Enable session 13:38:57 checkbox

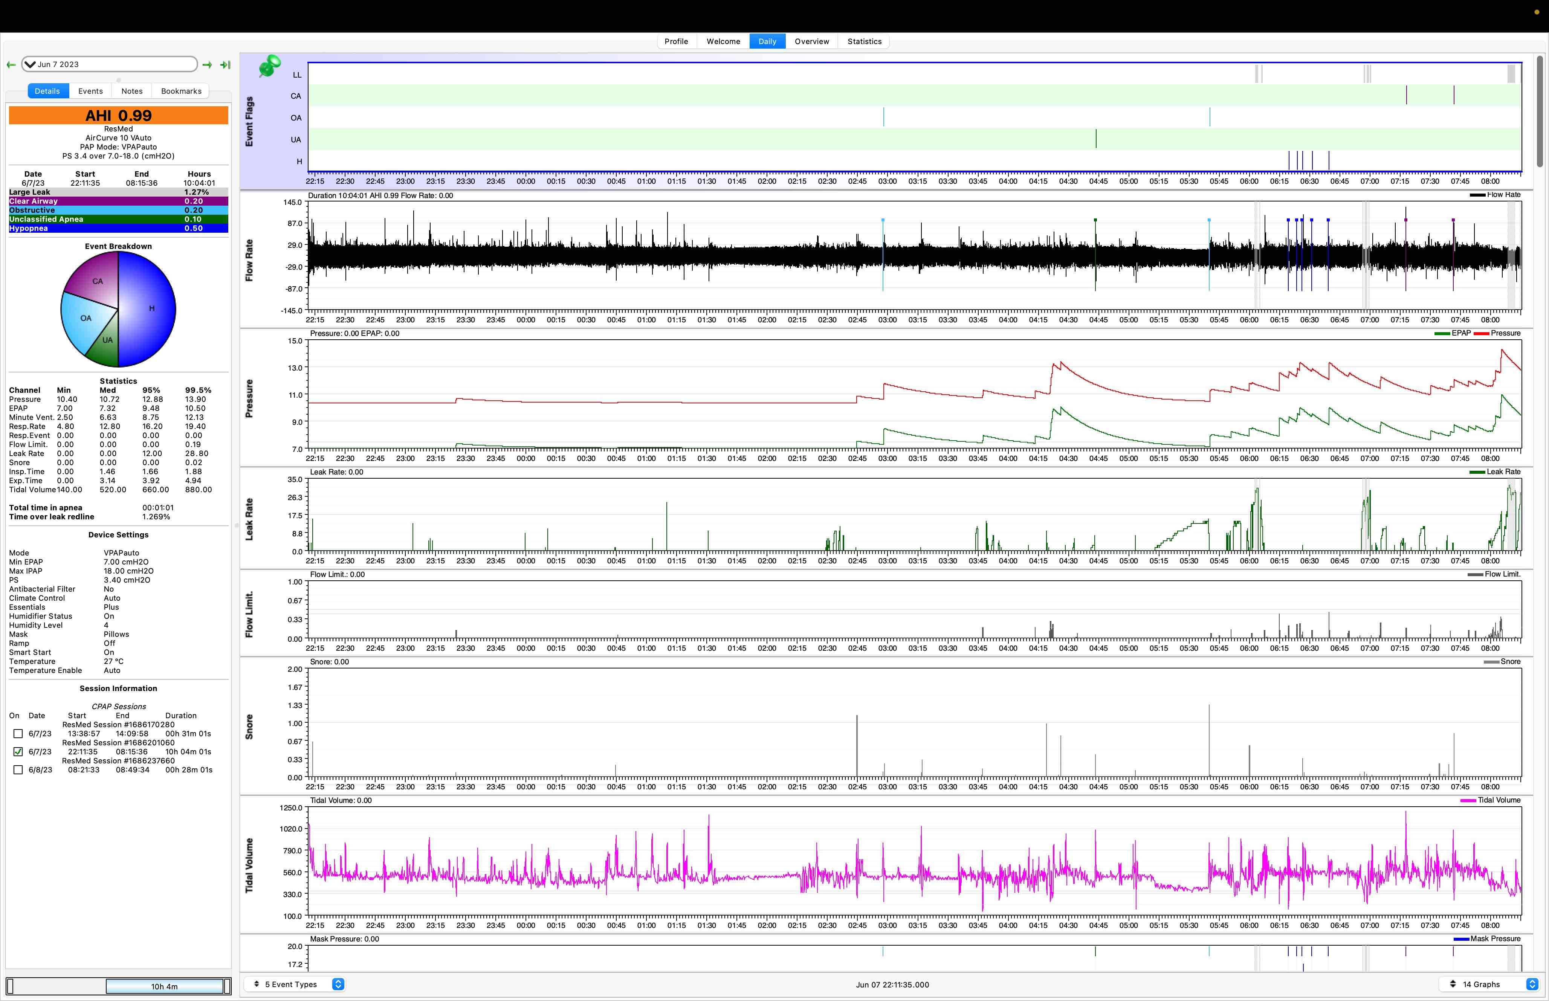(x=18, y=733)
